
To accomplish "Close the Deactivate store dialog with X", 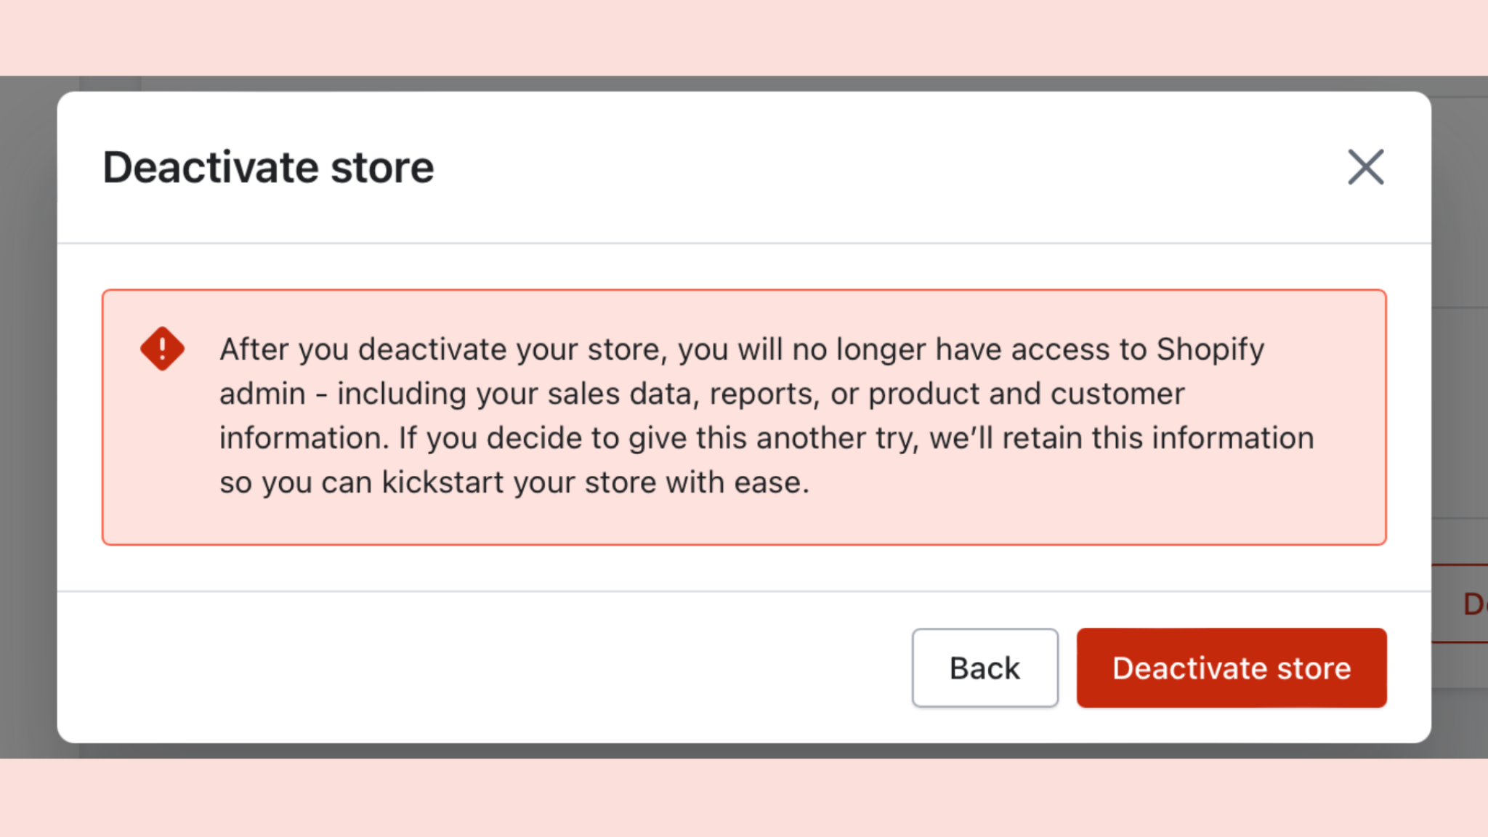I will [1365, 167].
